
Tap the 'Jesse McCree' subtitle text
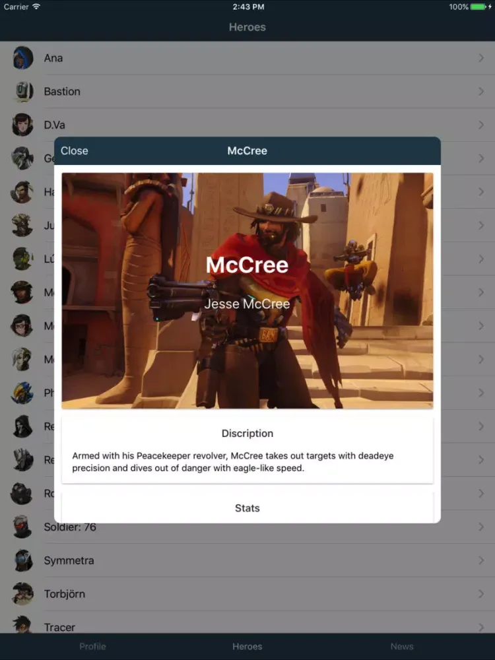coord(247,304)
